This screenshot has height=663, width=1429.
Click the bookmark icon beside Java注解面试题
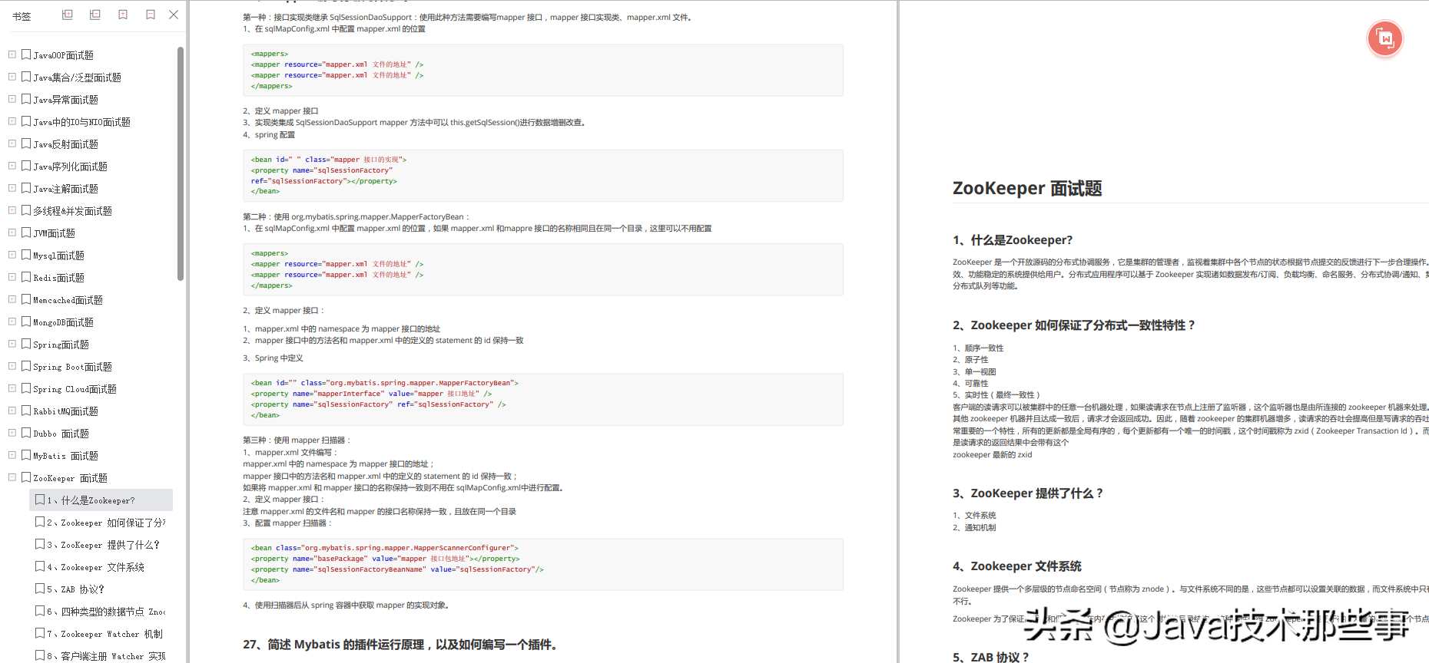click(26, 188)
